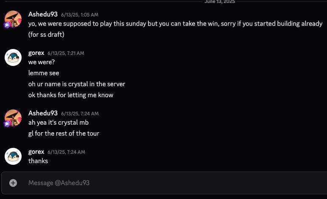Click the 6/13/25, 7:21 AM timestamp

[66, 53]
